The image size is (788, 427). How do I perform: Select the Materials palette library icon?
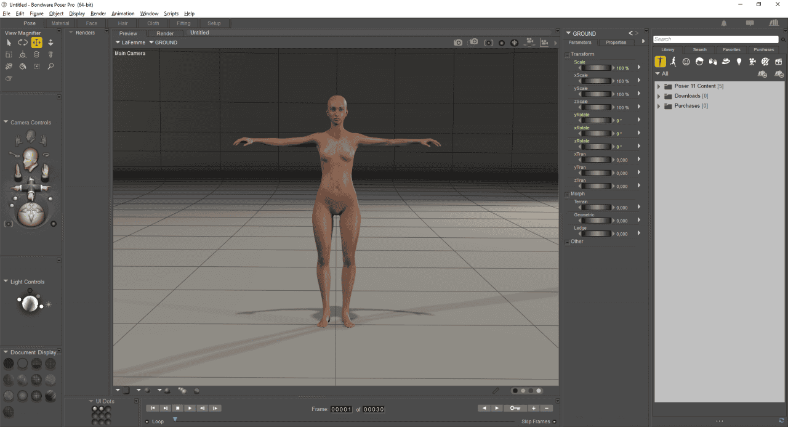coord(765,62)
